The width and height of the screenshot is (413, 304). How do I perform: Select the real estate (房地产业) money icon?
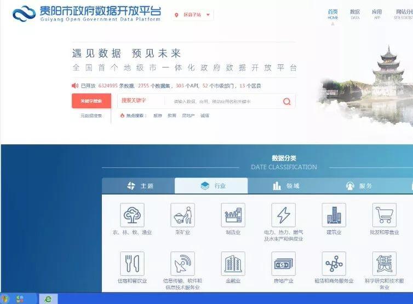283,264
